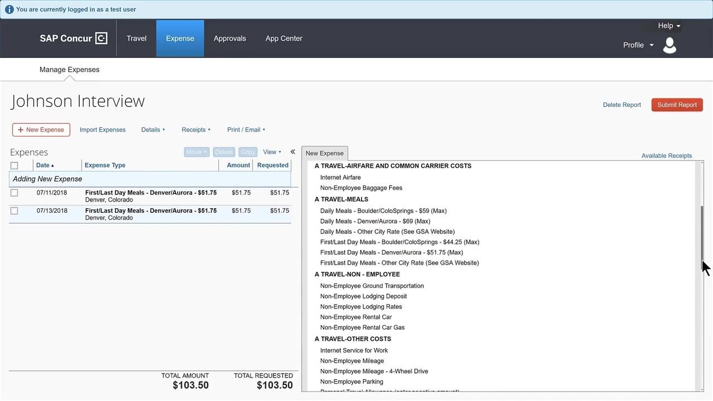Sort by Amount column header
The height and width of the screenshot is (401, 713).
(238, 165)
